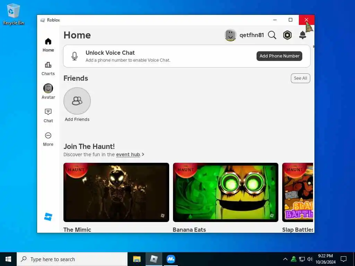Open the Windows Start menu
Image resolution: width=355 pixels, height=266 pixels.
(x=8, y=259)
